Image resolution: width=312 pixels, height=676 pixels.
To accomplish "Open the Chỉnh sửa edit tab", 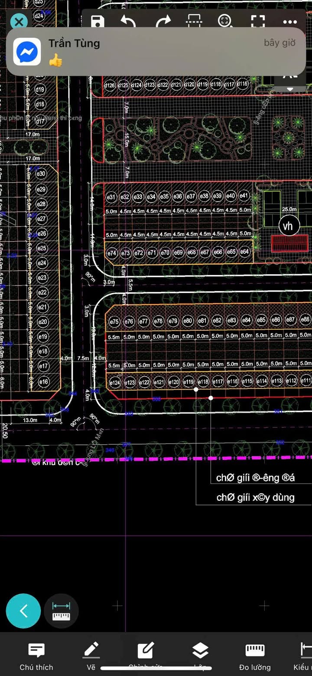I will pyautogui.click(x=146, y=656).
